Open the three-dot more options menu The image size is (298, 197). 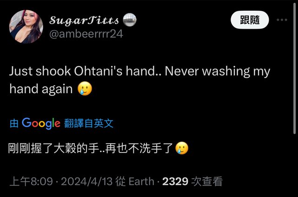click(x=282, y=19)
